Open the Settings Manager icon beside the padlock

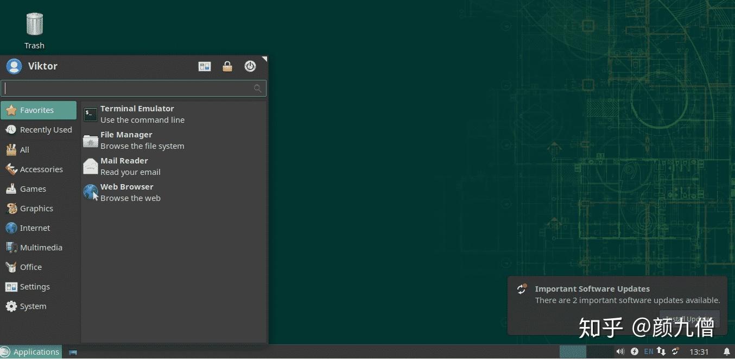(x=205, y=66)
